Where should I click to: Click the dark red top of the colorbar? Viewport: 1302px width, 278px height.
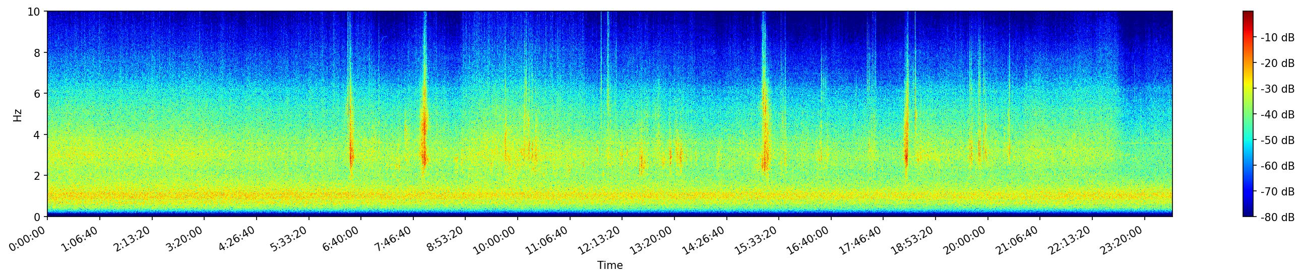point(1248,14)
